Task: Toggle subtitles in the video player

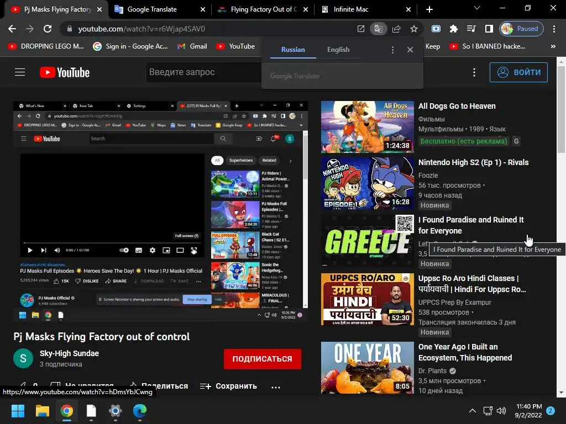Action: (x=139, y=250)
